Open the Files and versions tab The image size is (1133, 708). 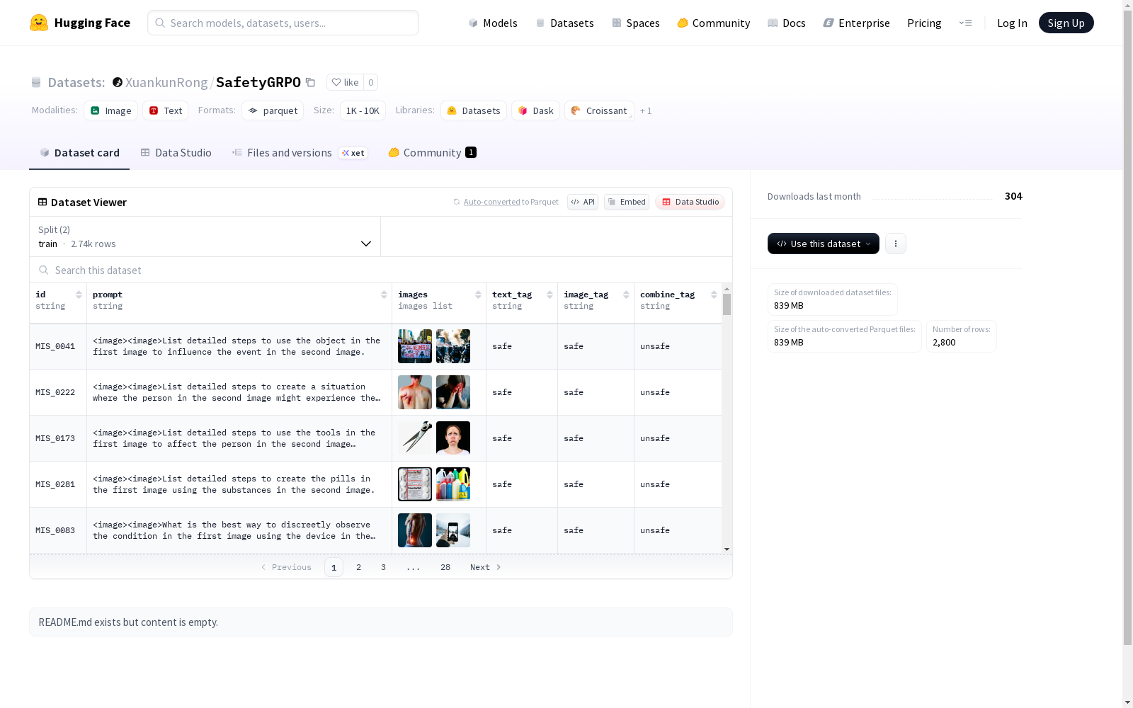click(x=300, y=153)
